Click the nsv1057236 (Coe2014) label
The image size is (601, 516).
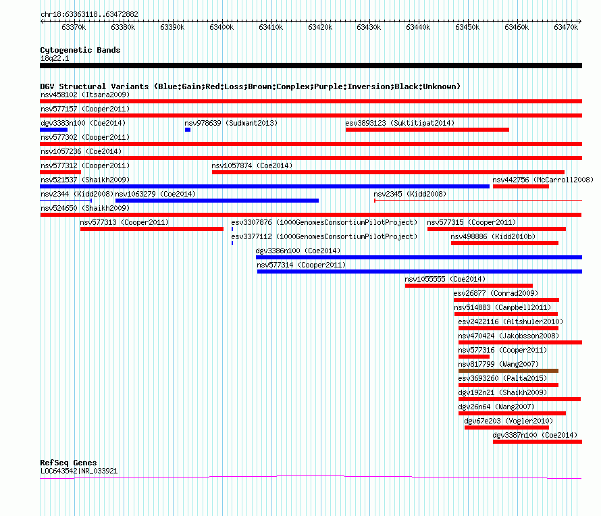point(81,151)
